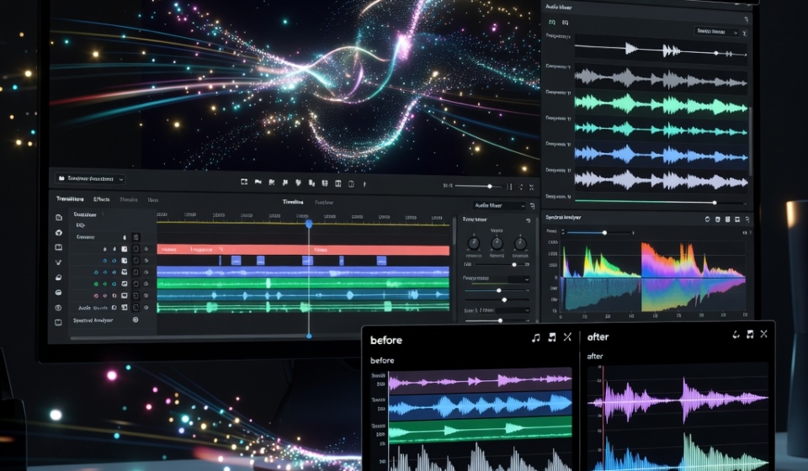
Task: Click the pause bars icon beside zoom slider
Action: 510,187
